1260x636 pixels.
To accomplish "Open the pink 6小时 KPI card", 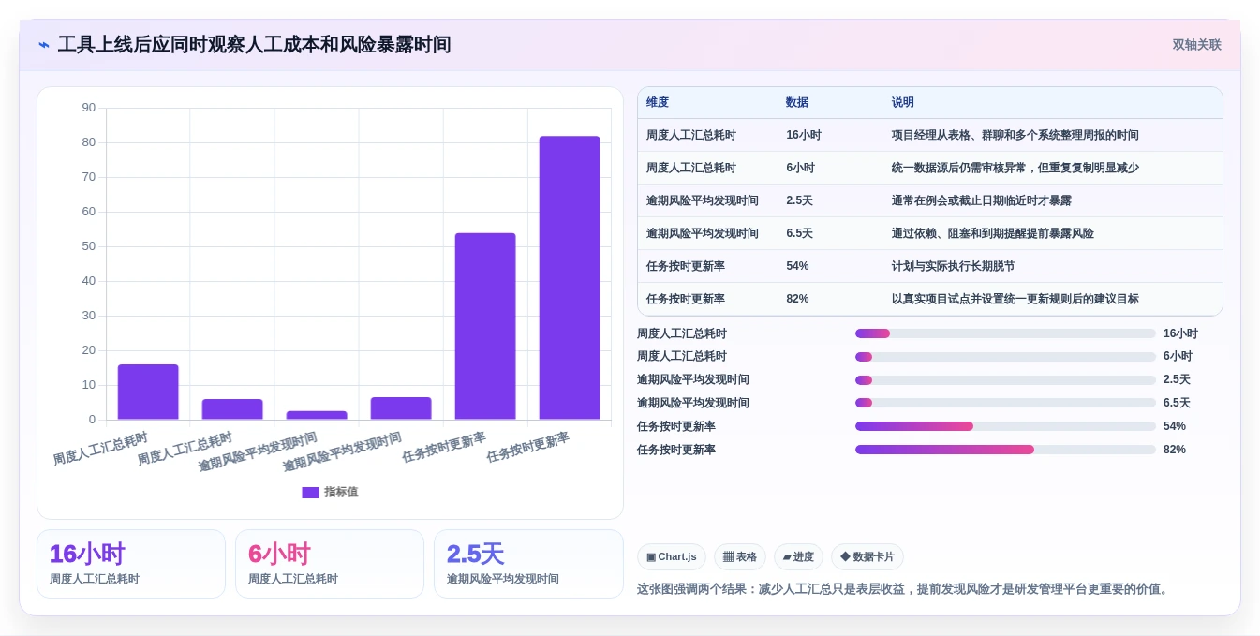I will click(x=330, y=564).
